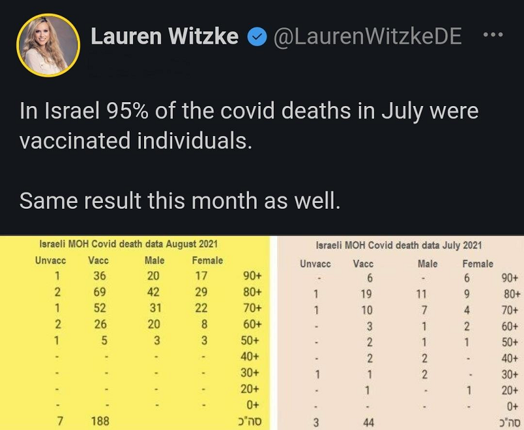524x430 pixels.
Task: Click the Vacc header in July table
Action: point(363,264)
